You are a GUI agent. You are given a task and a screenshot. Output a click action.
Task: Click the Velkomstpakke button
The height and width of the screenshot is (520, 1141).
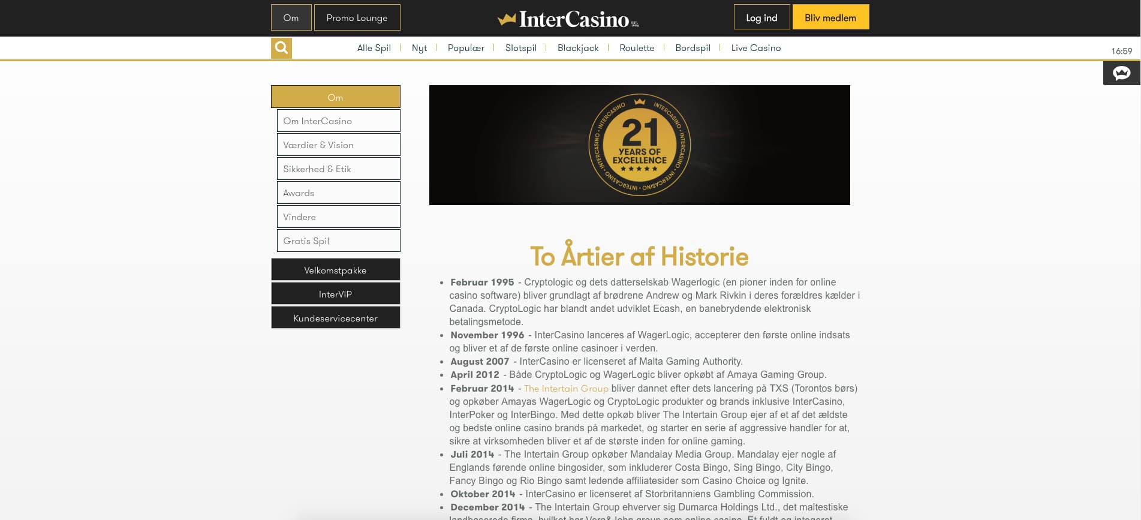(x=335, y=269)
